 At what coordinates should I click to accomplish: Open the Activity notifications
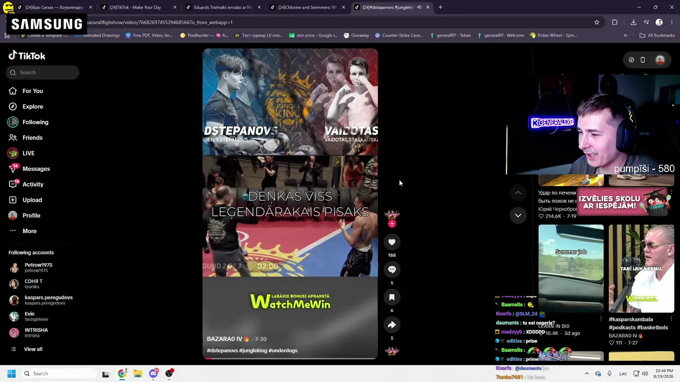[33, 184]
